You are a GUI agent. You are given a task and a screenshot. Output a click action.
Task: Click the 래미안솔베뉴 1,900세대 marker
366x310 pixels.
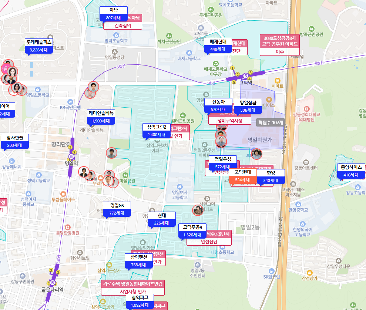pos(101,117)
